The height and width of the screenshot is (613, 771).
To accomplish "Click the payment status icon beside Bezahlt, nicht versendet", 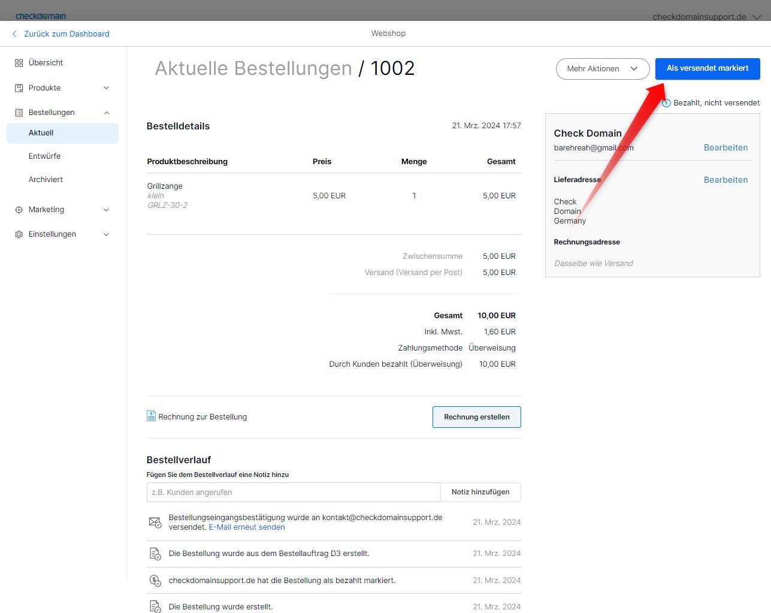I will (666, 103).
